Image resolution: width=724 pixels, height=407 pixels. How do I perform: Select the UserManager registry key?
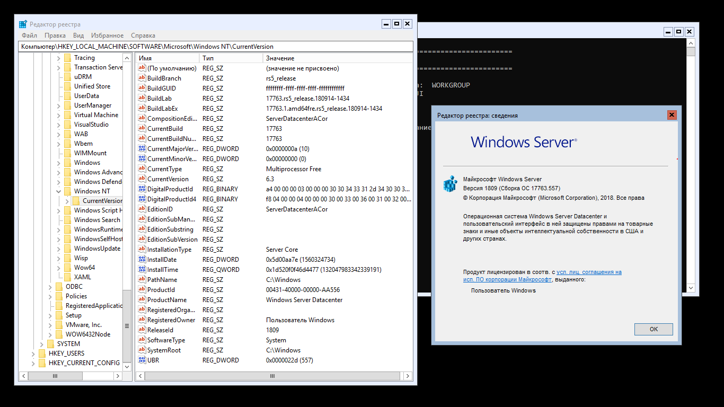point(93,105)
